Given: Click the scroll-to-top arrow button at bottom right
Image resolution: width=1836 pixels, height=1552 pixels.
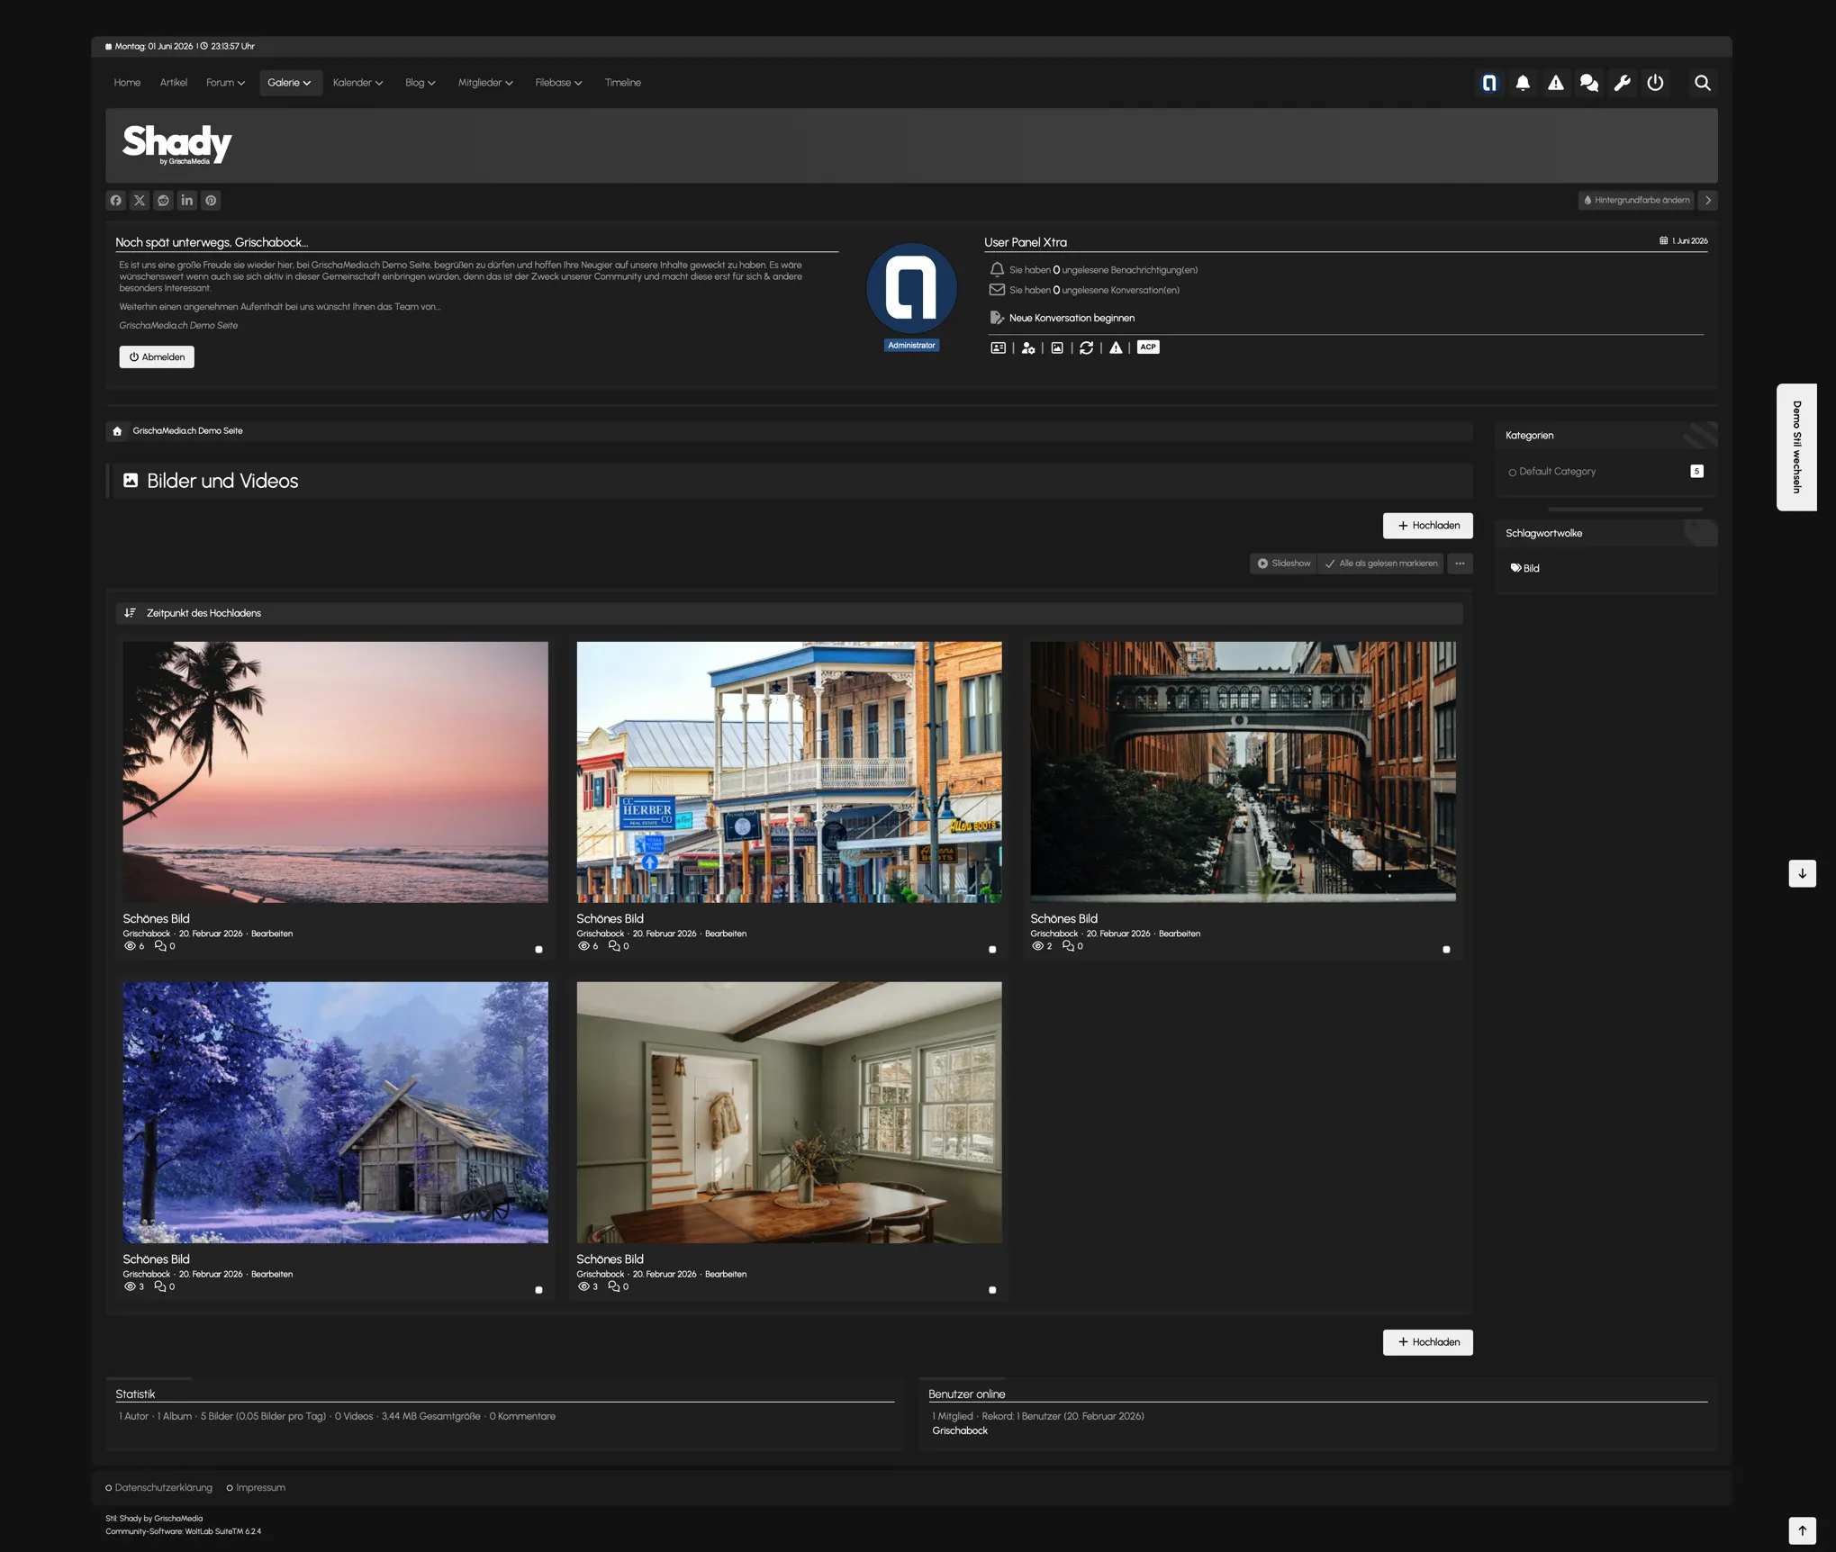Looking at the screenshot, I should [1802, 1530].
